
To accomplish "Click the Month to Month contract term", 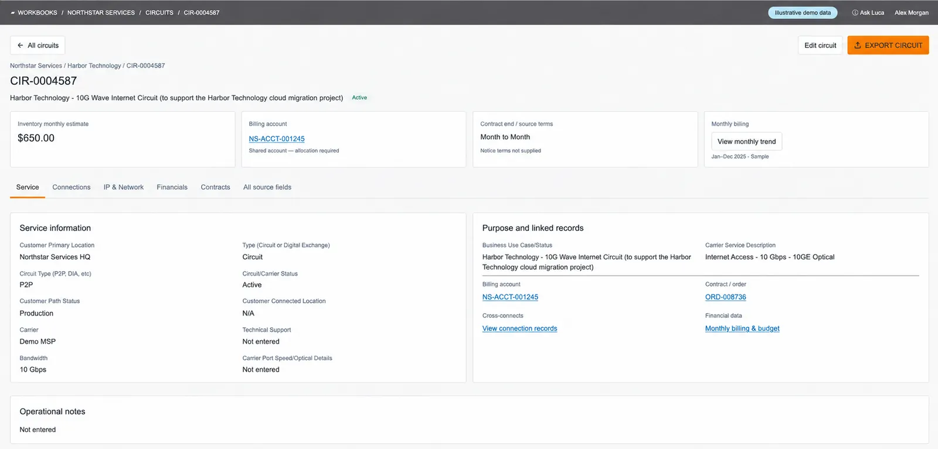I will (x=505, y=137).
